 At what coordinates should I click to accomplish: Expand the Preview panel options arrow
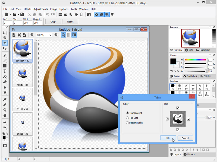210,27
